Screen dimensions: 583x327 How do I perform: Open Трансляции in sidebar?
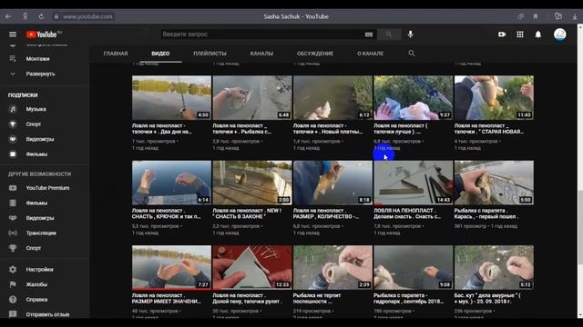pyautogui.click(x=41, y=233)
